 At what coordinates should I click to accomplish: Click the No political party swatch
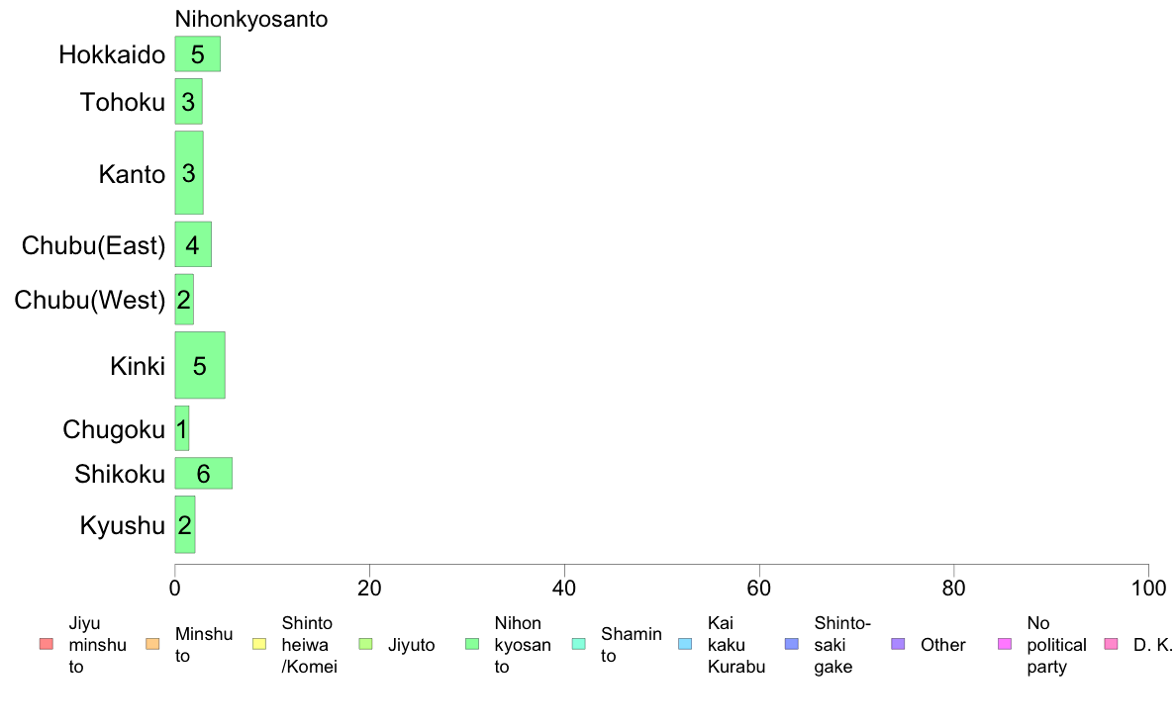[x=1005, y=644]
